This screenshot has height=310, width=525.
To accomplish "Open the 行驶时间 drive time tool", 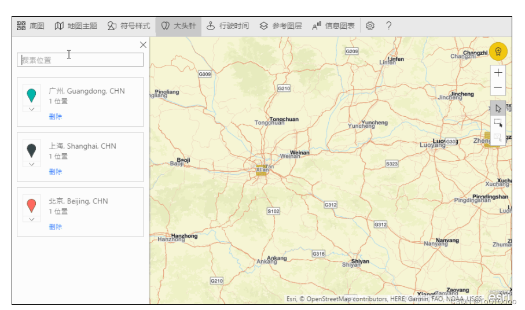I will 227,26.
